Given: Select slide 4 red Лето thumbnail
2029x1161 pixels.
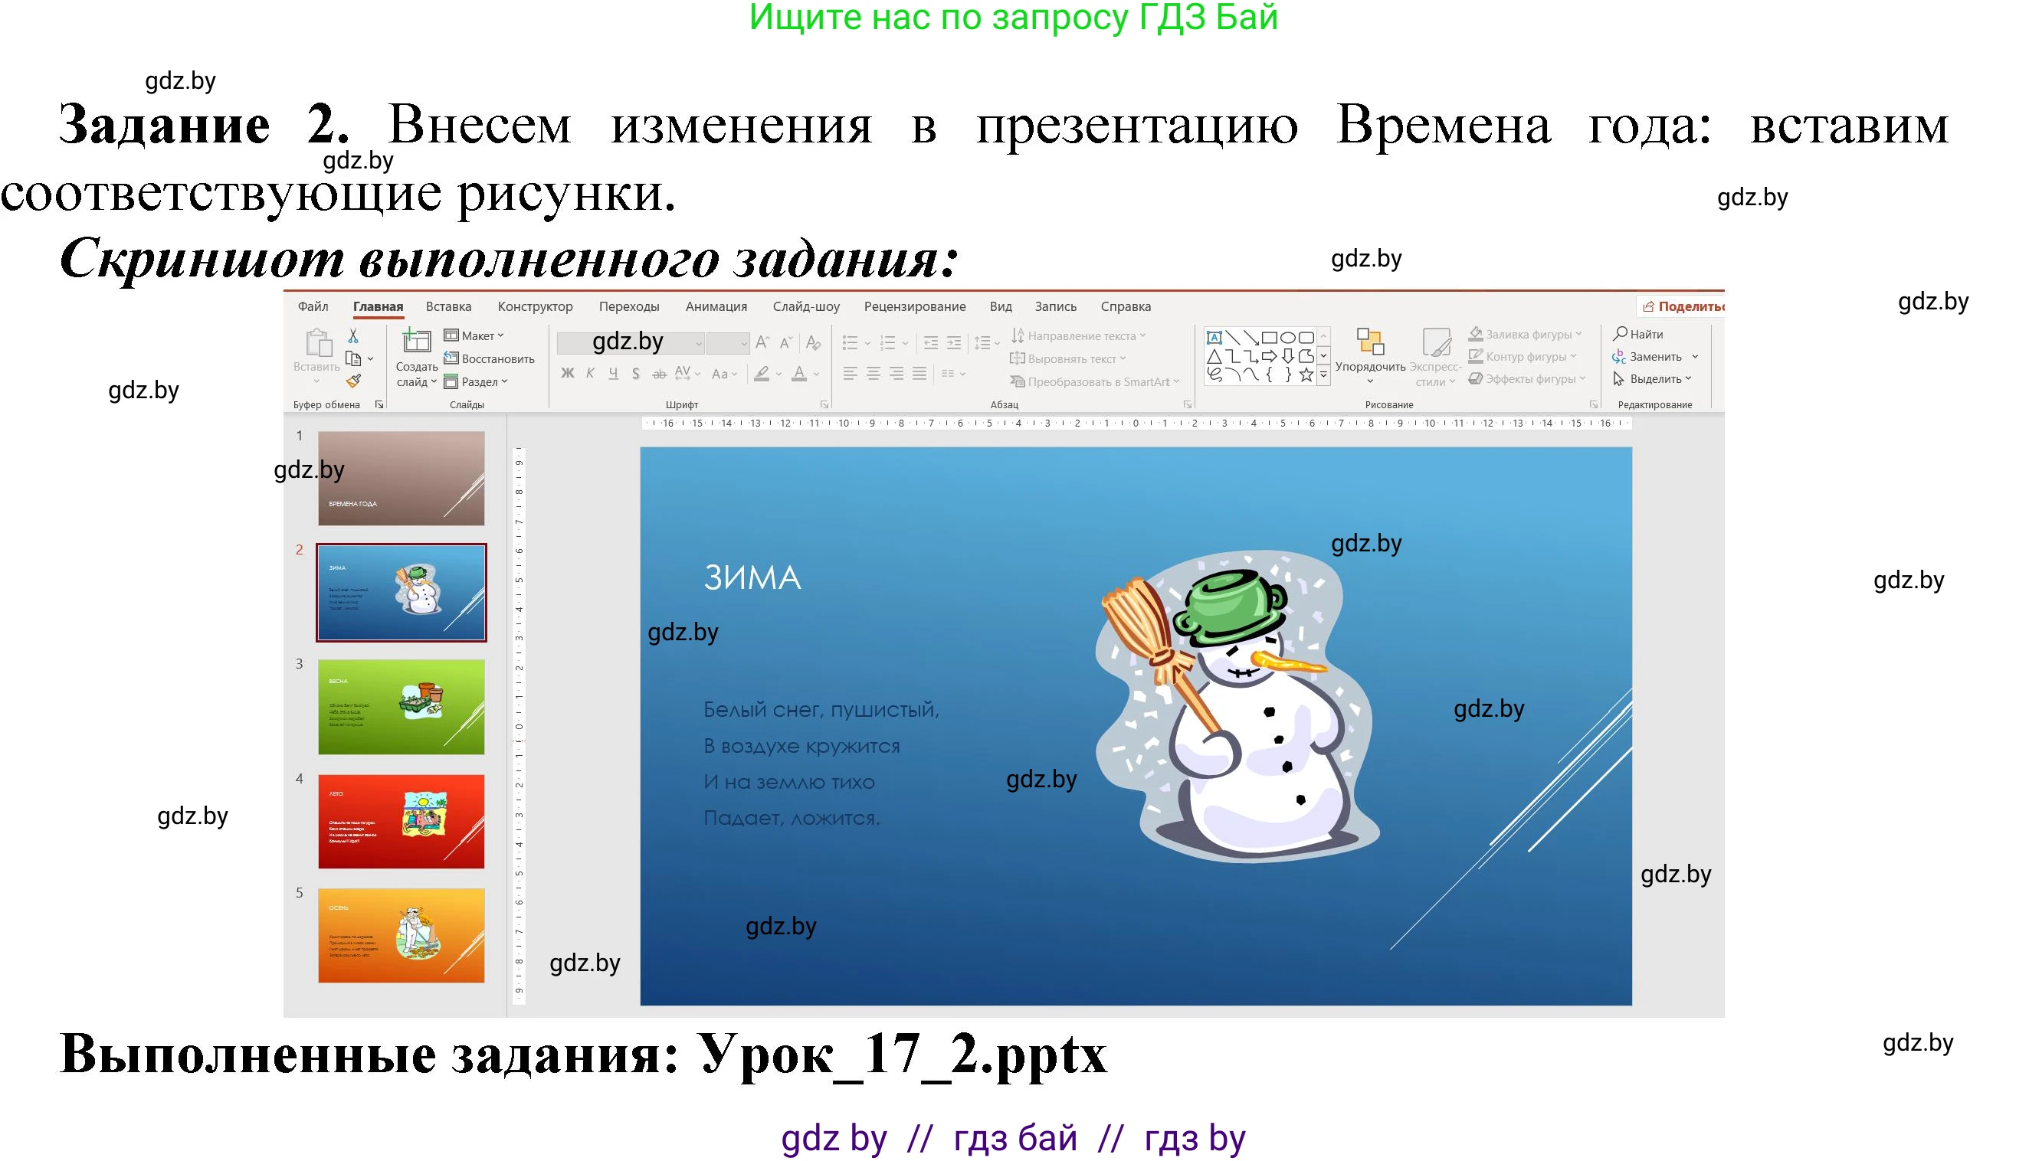Looking at the screenshot, I should click(x=402, y=821).
